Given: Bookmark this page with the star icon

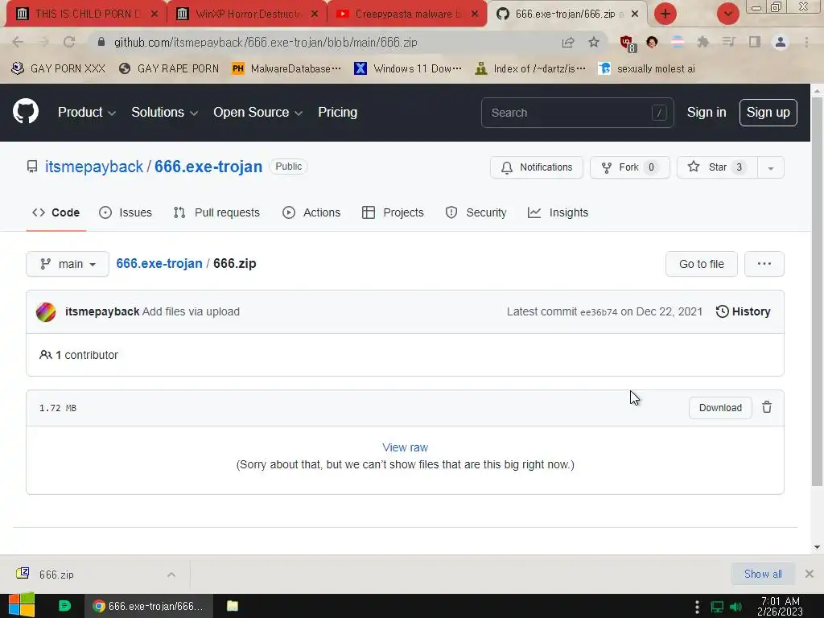Looking at the screenshot, I should coord(594,42).
